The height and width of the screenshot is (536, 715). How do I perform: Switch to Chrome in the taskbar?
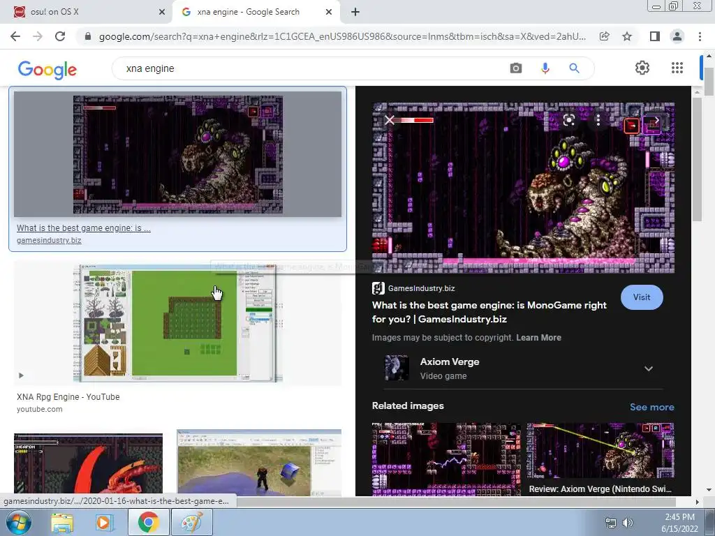coord(149,522)
